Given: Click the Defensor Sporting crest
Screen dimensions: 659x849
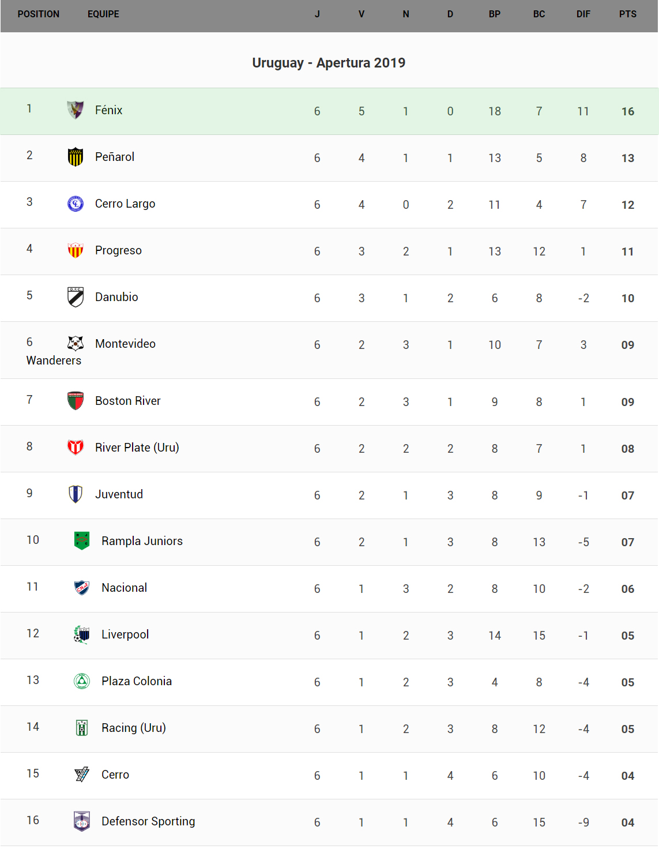Looking at the screenshot, I should click(x=82, y=821).
